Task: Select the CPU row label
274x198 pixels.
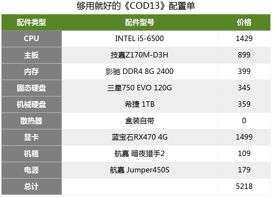Action: [x=31, y=39]
